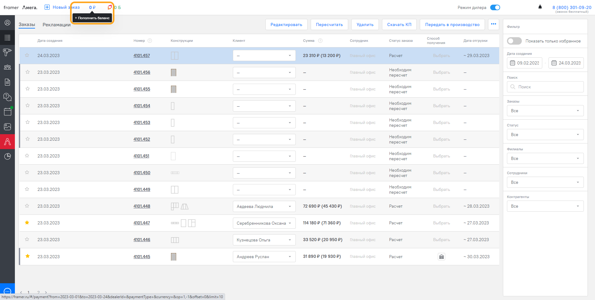Open the orders list sidebar icon
The height and width of the screenshot is (300, 595).
point(7,37)
